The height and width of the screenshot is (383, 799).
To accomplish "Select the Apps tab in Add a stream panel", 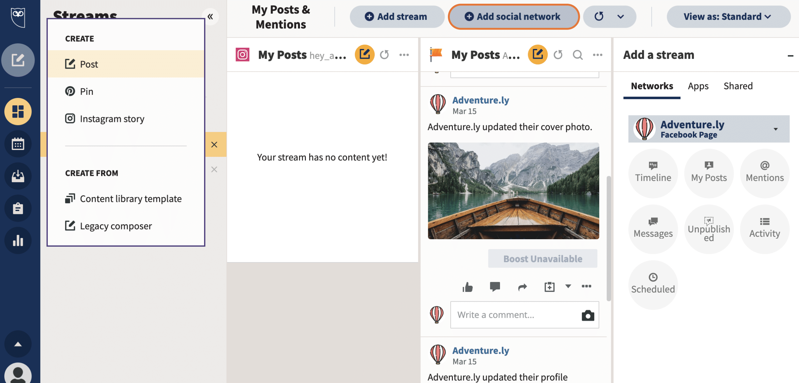I will click(698, 85).
